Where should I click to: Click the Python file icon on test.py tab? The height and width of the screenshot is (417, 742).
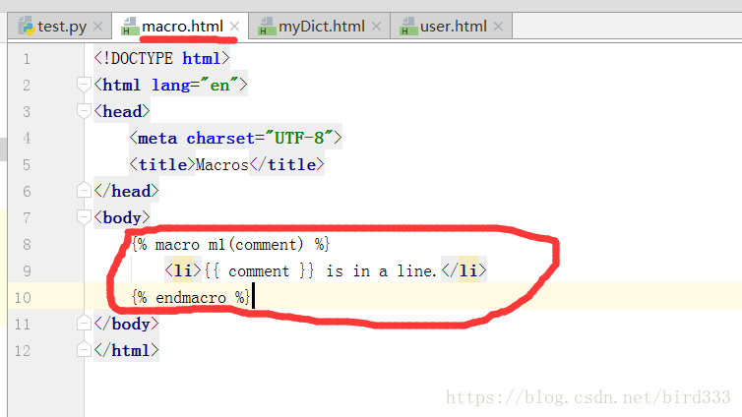pyautogui.click(x=27, y=26)
